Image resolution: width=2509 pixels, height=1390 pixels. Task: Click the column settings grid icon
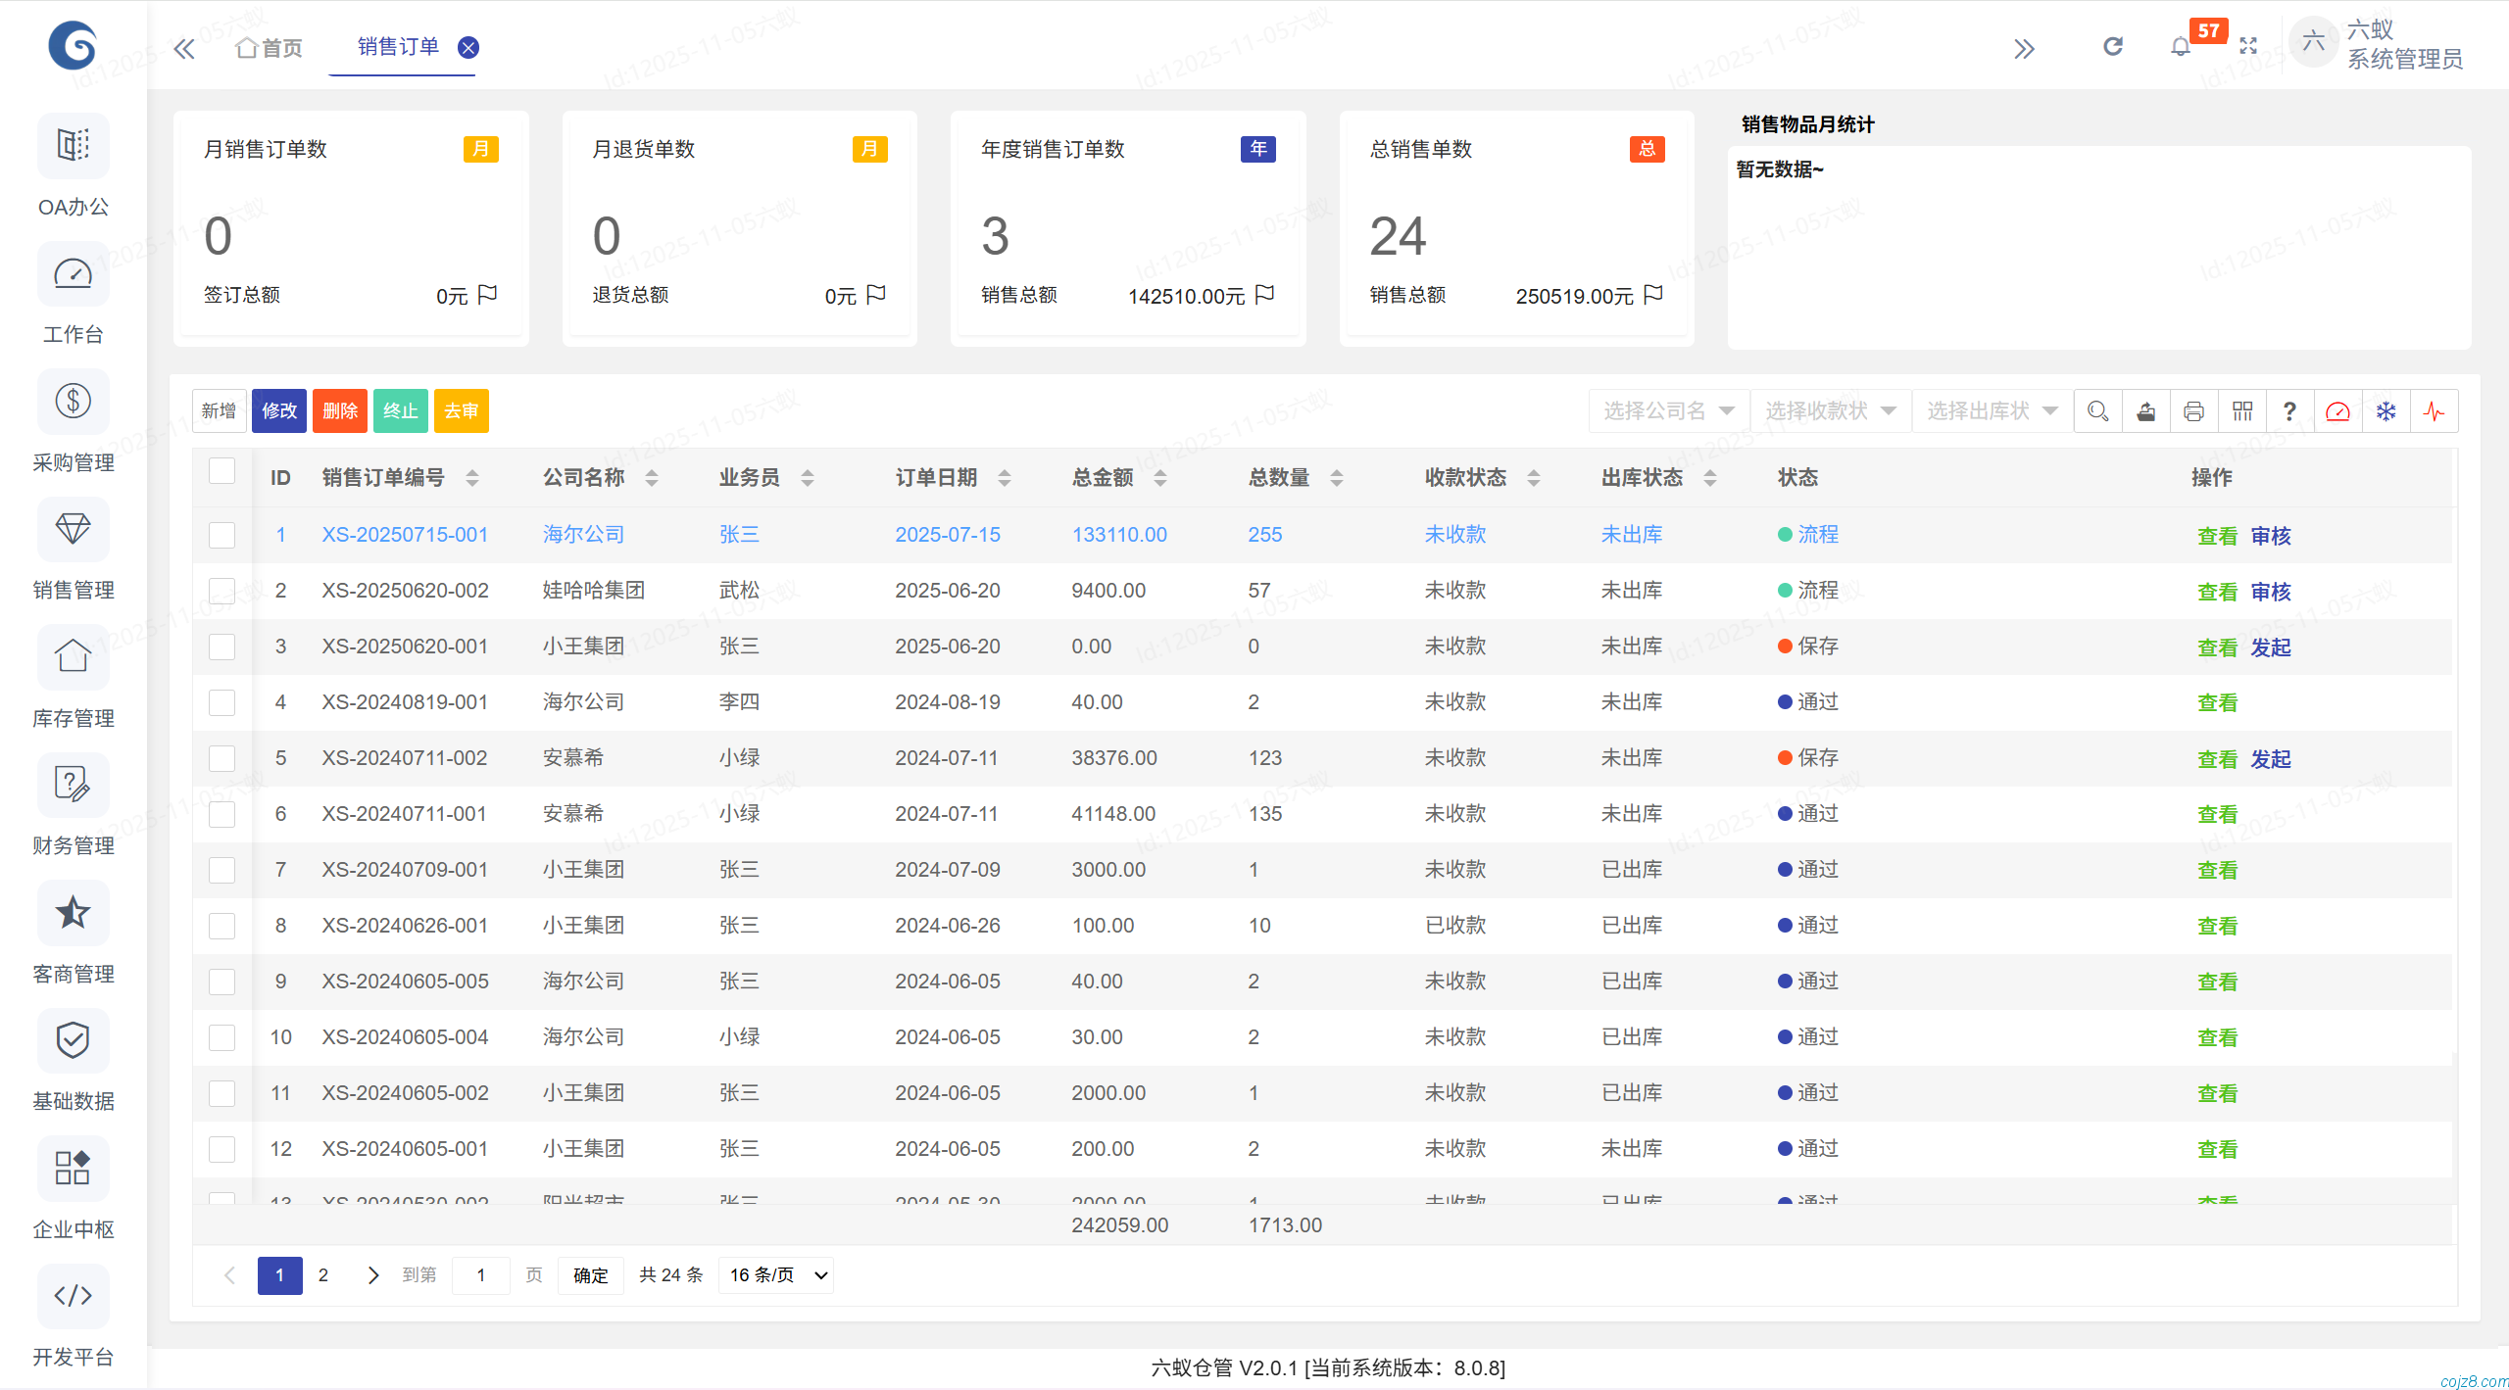tap(2242, 410)
